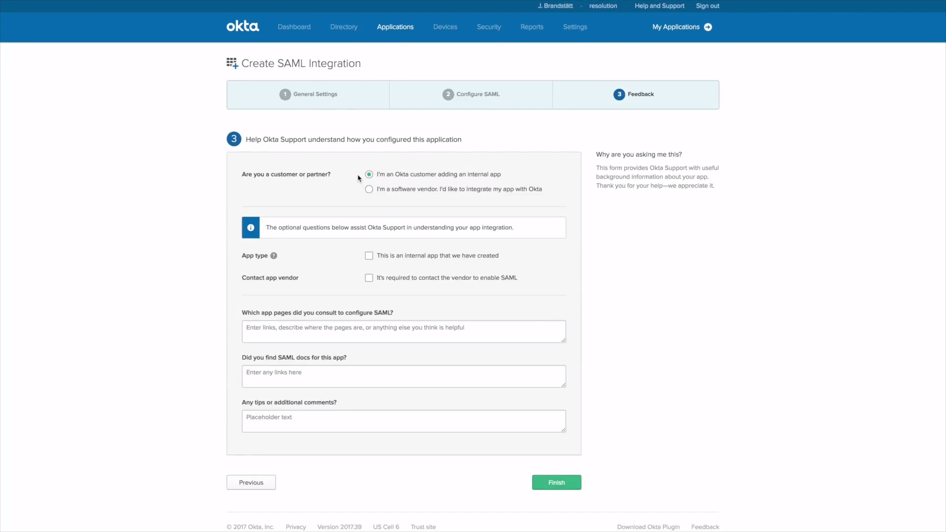Select the software vendor radio option
946x532 pixels.
coord(369,189)
